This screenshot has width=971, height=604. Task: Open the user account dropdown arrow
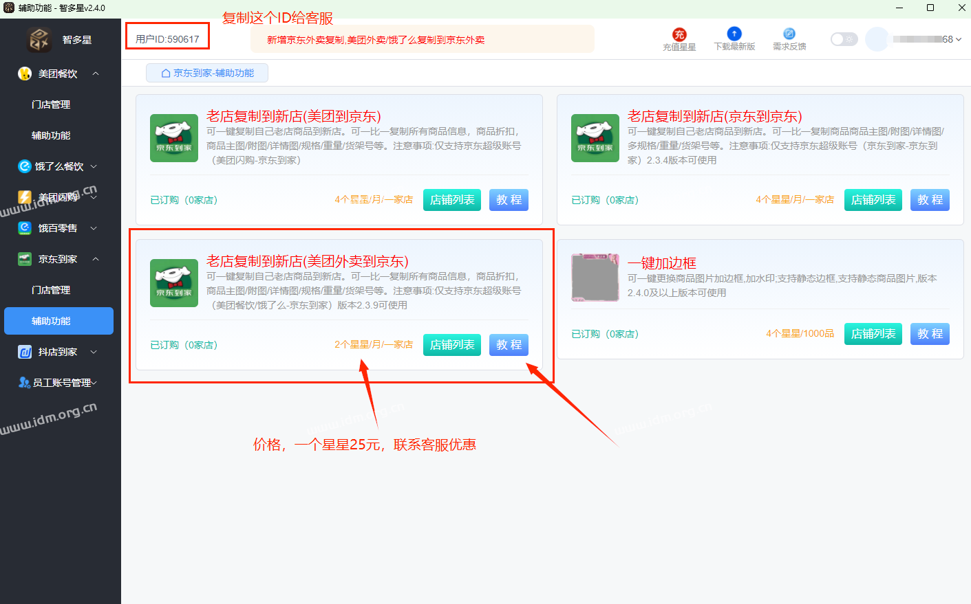click(x=959, y=39)
